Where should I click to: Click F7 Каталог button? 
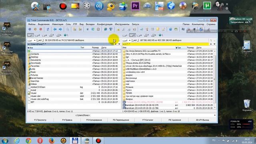148,120
